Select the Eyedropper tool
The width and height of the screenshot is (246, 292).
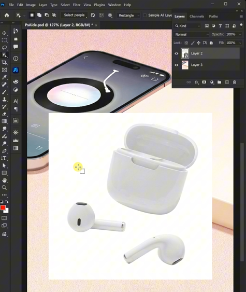4,77
